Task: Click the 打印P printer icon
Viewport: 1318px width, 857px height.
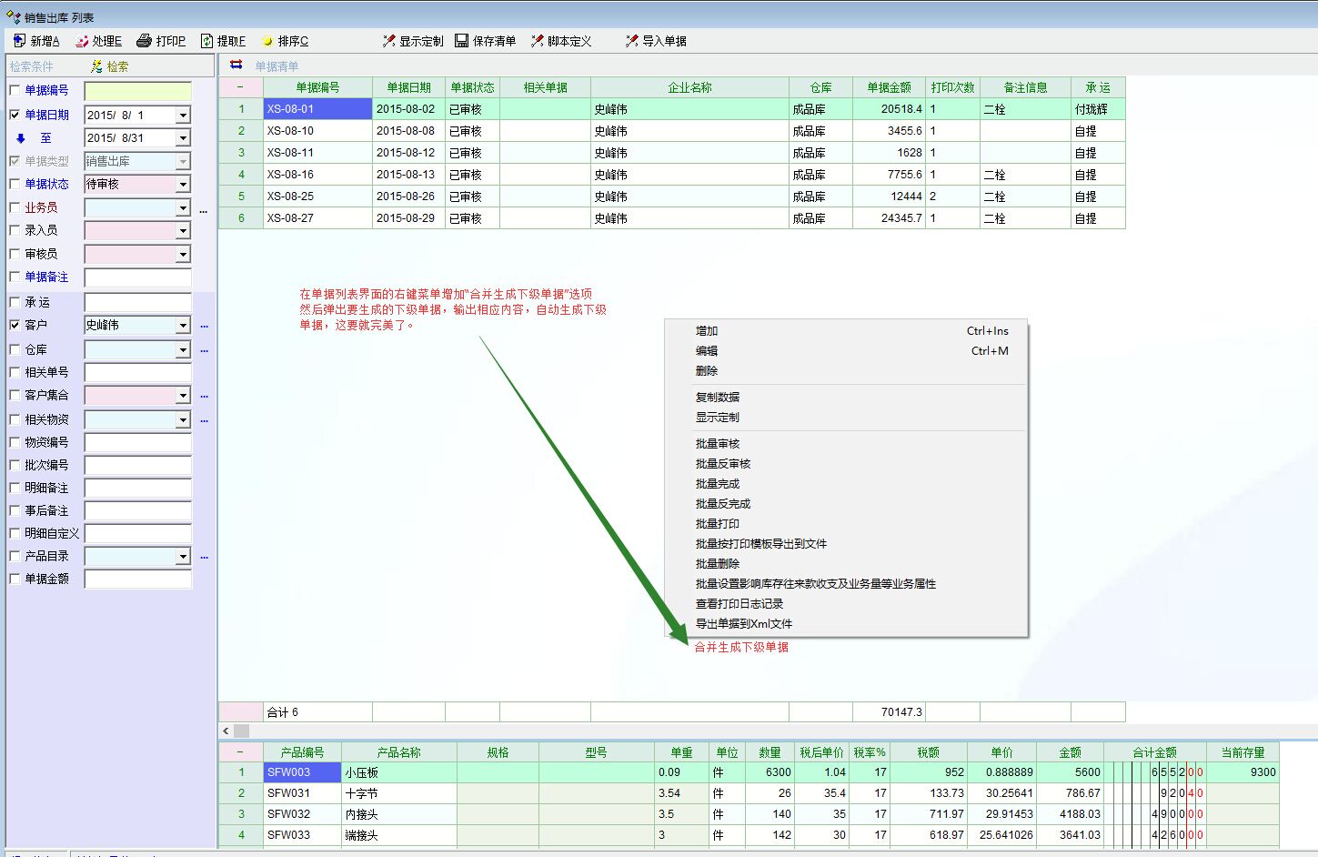Action: pyautogui.click(x=144, y=41)
